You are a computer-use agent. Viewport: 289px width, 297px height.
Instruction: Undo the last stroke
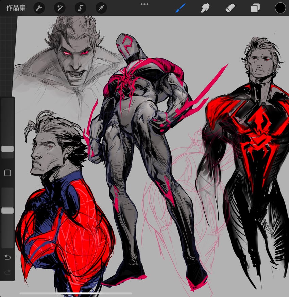click(7, 257)
